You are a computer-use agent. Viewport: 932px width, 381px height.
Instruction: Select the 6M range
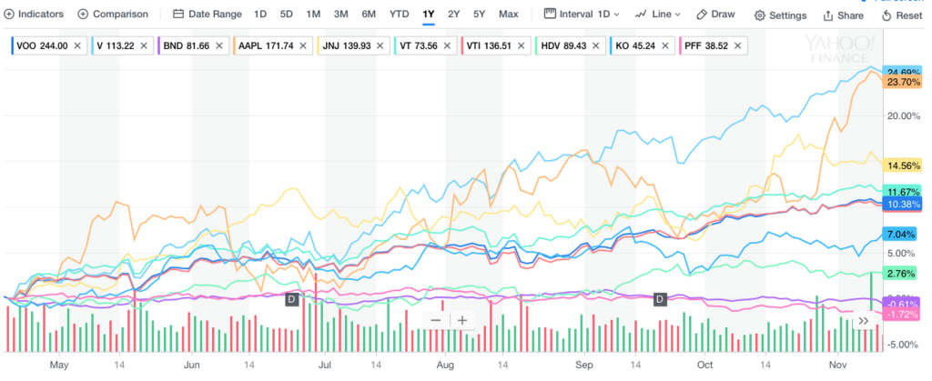click(x=369, y=14)
